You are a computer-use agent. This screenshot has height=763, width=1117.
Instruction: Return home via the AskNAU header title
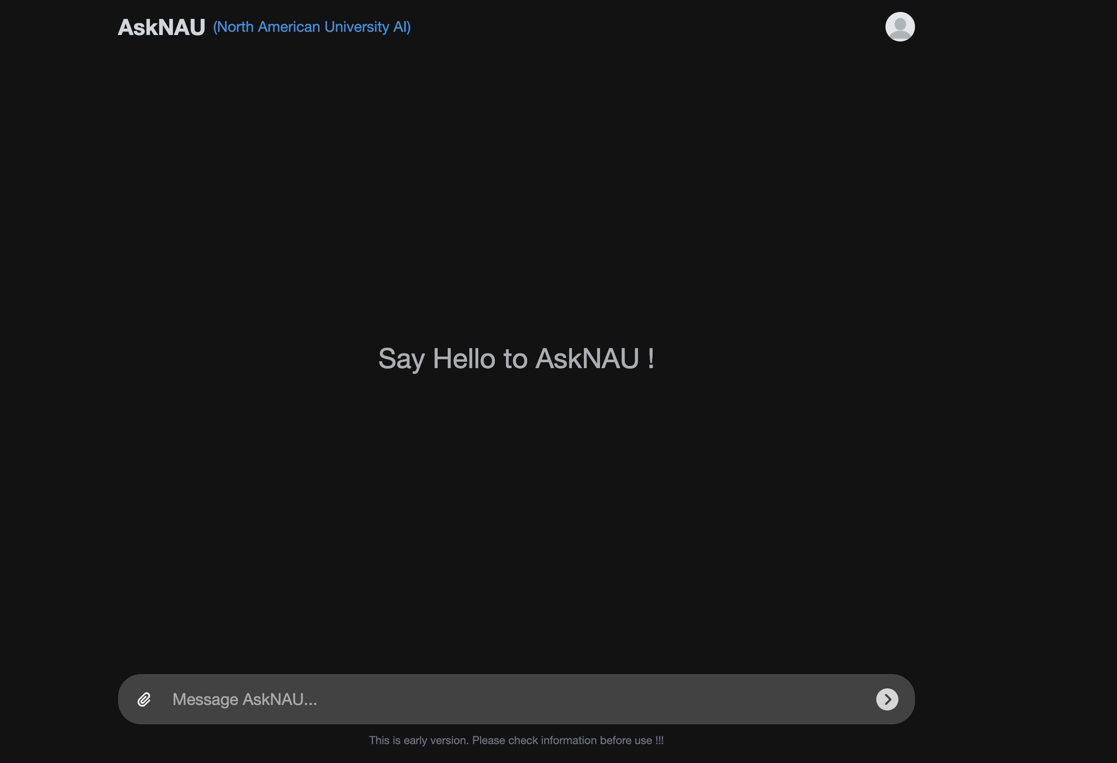pyautogui.click(x=161, y=27)
